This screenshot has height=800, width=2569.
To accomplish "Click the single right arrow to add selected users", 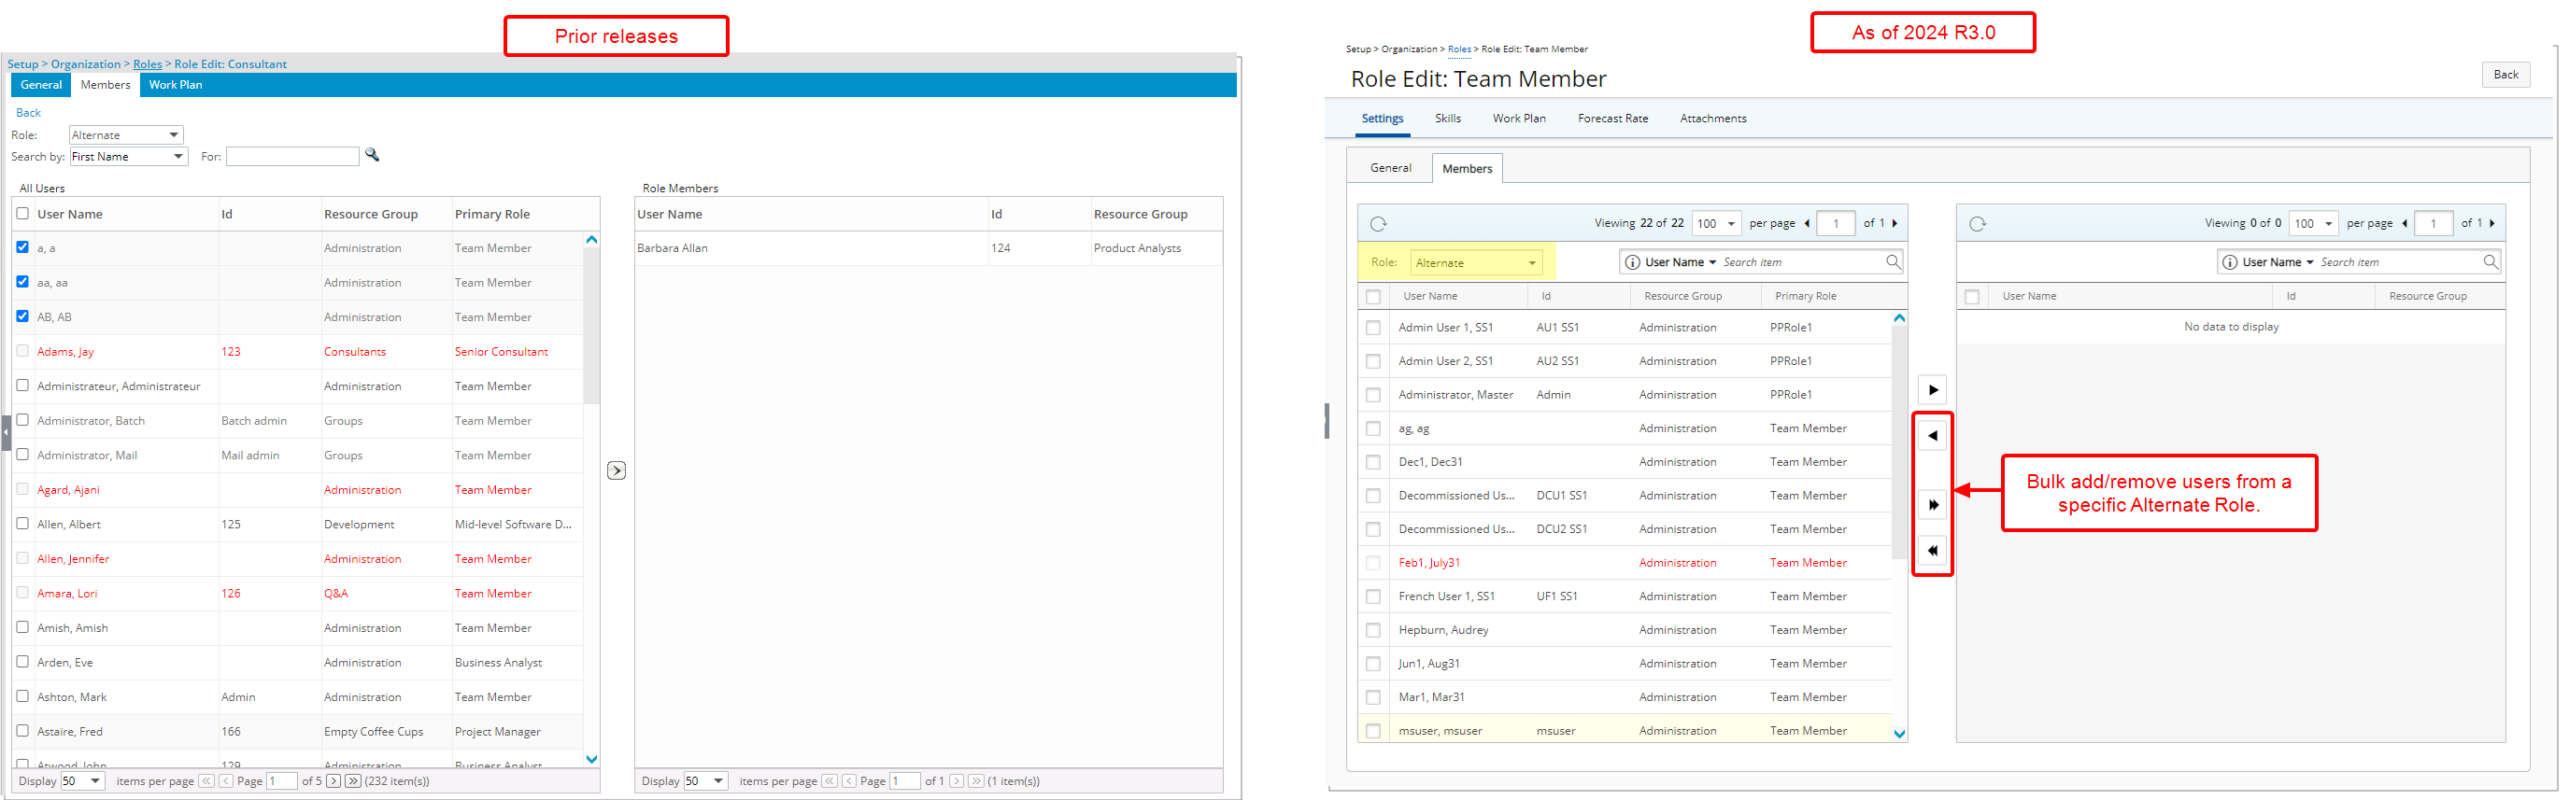I will click(x=1933, y=390).
